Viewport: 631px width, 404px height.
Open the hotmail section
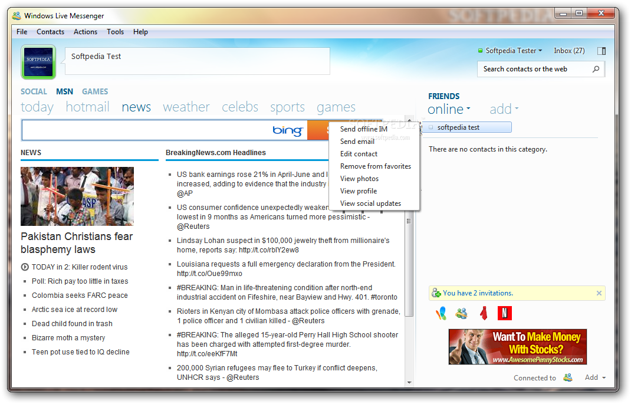[87, 107]
